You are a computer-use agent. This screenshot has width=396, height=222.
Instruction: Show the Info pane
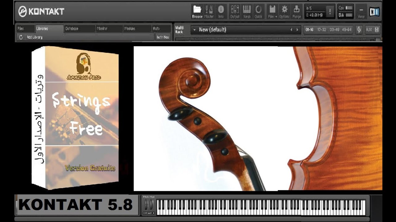point(221,12)
